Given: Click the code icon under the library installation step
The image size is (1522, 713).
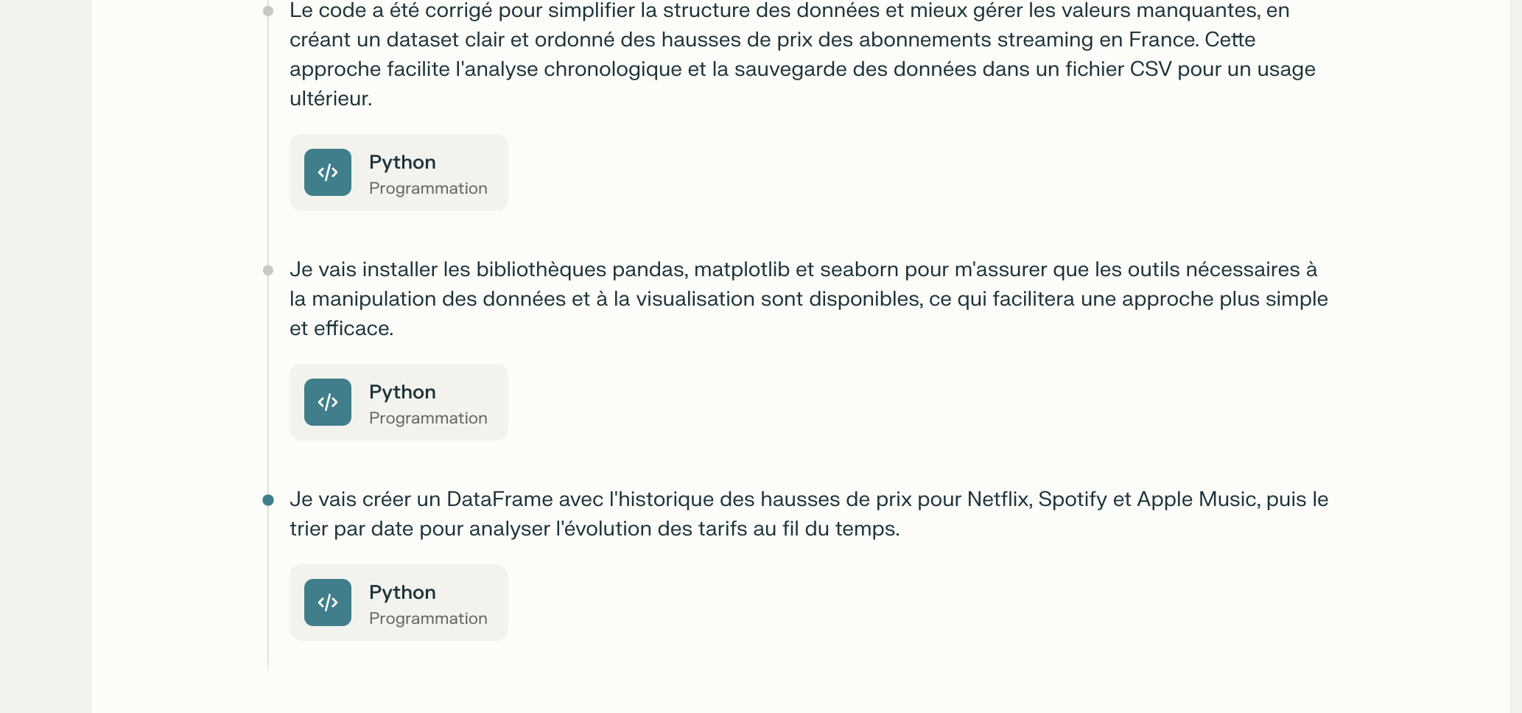Looking at the screenshot, I should (328, 402).
